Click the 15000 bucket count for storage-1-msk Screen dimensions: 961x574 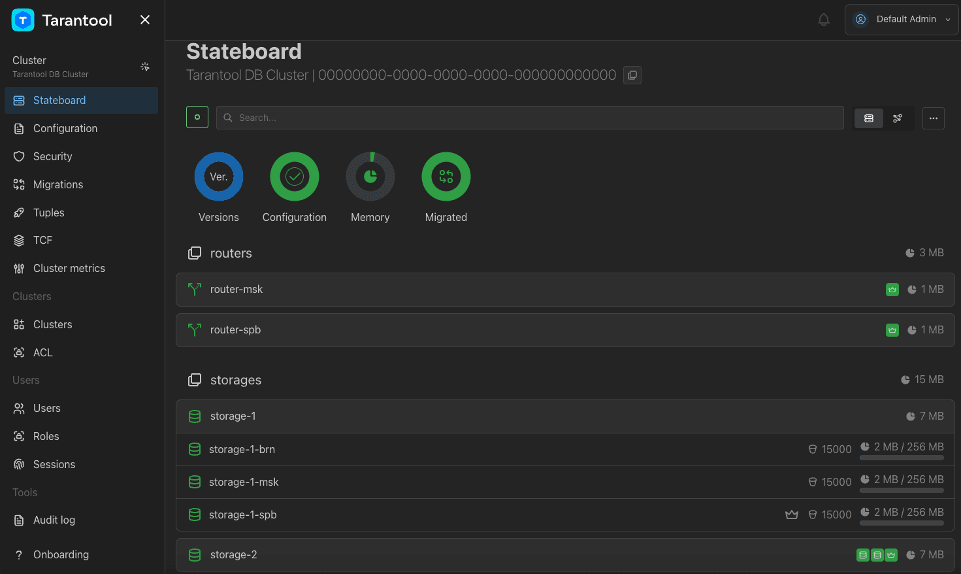[830, 482]
